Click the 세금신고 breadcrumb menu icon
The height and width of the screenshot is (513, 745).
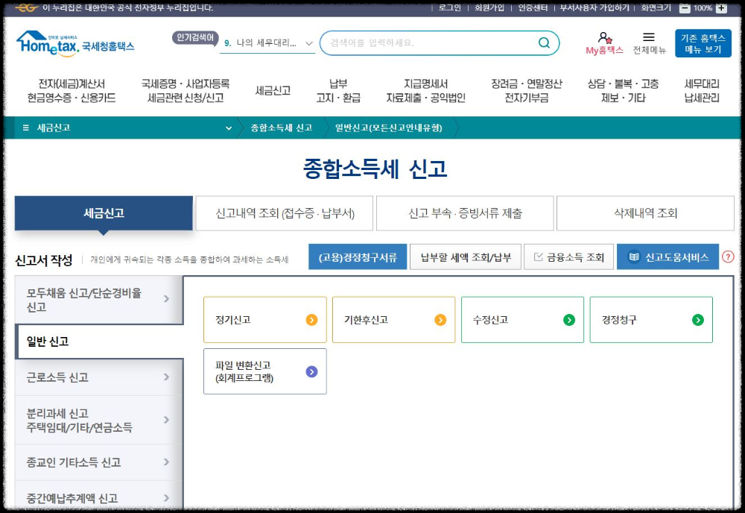click(x=24, y=128)
